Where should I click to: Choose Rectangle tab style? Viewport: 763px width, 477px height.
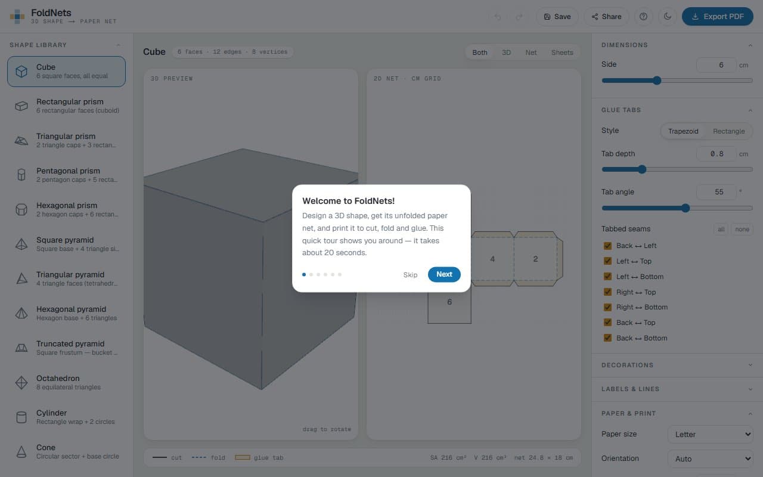728,131
